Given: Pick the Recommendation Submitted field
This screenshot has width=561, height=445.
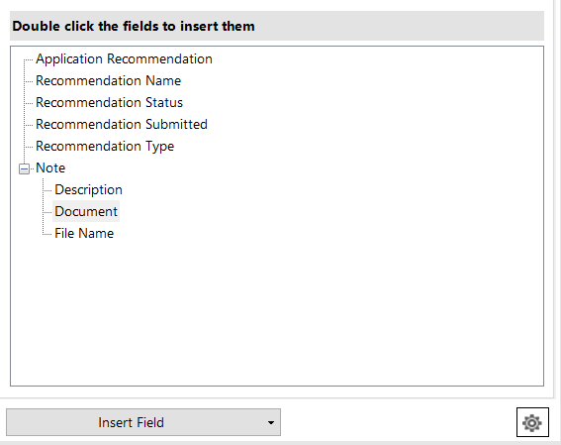Looking at the screenshot, I should (122, 124).
